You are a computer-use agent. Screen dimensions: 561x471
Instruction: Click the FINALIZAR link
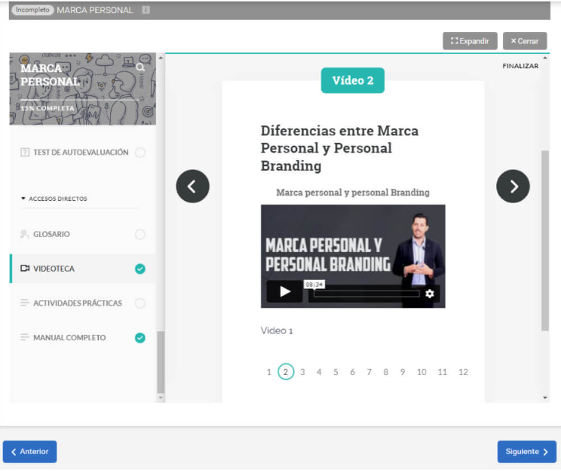pyautogui.click(x=520, y=66)
